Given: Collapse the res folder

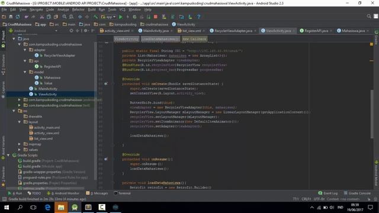Looking at the screenshot, I should point(14,111).
